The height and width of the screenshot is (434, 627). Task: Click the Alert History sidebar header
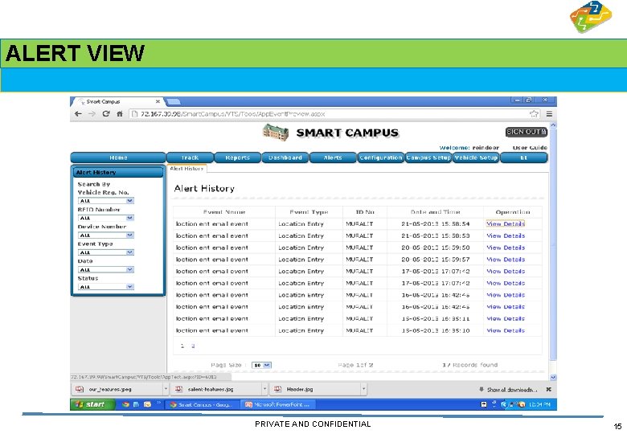click(118, 172)
